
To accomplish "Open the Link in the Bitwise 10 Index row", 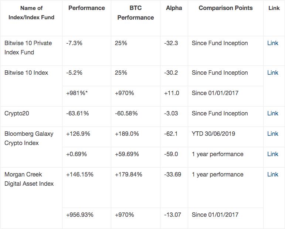I will click(x=272, y=73).
